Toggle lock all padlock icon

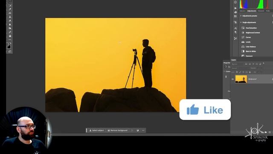(x=250, y=72)
